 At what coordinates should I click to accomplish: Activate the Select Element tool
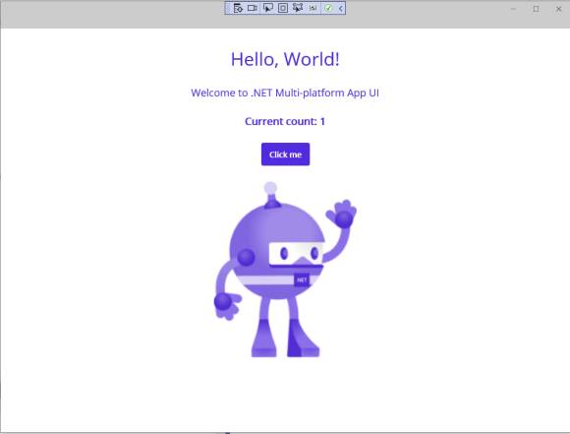coord(268,8)
